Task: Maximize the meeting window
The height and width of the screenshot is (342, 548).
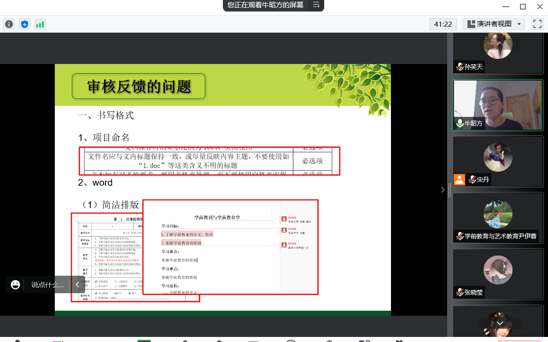Action: click(x=523, y=6)
